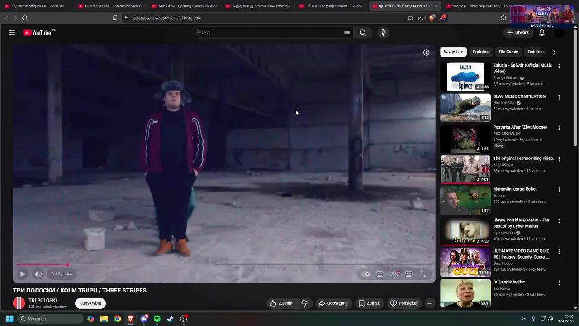Click the address bar URL
Image resolution: width=579 pixels, height=326 pixels.
tap(167, 18)
